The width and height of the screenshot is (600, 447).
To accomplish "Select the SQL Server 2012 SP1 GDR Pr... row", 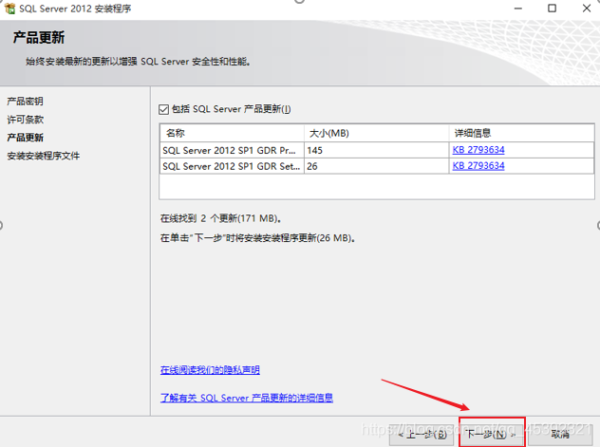I will pos(377,150).
